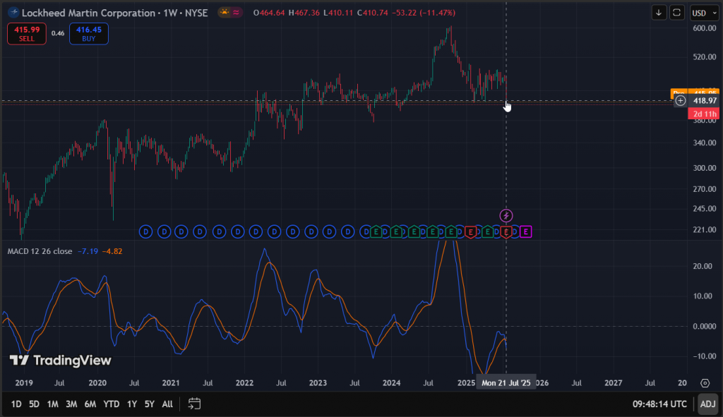Screen dimensions: 723x417
Task: Click the sun market-status icon beside NYSE
Action: point(225,13)
